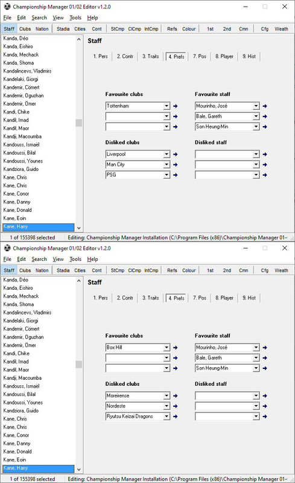Click arrow beside Mourinho, José in top window
Screen dimensions: 295x483
[x=265, y=106]
